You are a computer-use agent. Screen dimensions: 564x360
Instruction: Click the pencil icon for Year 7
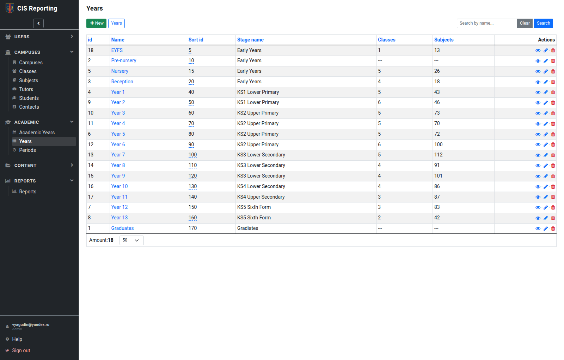pyautogui.click(x=546, y=155)
